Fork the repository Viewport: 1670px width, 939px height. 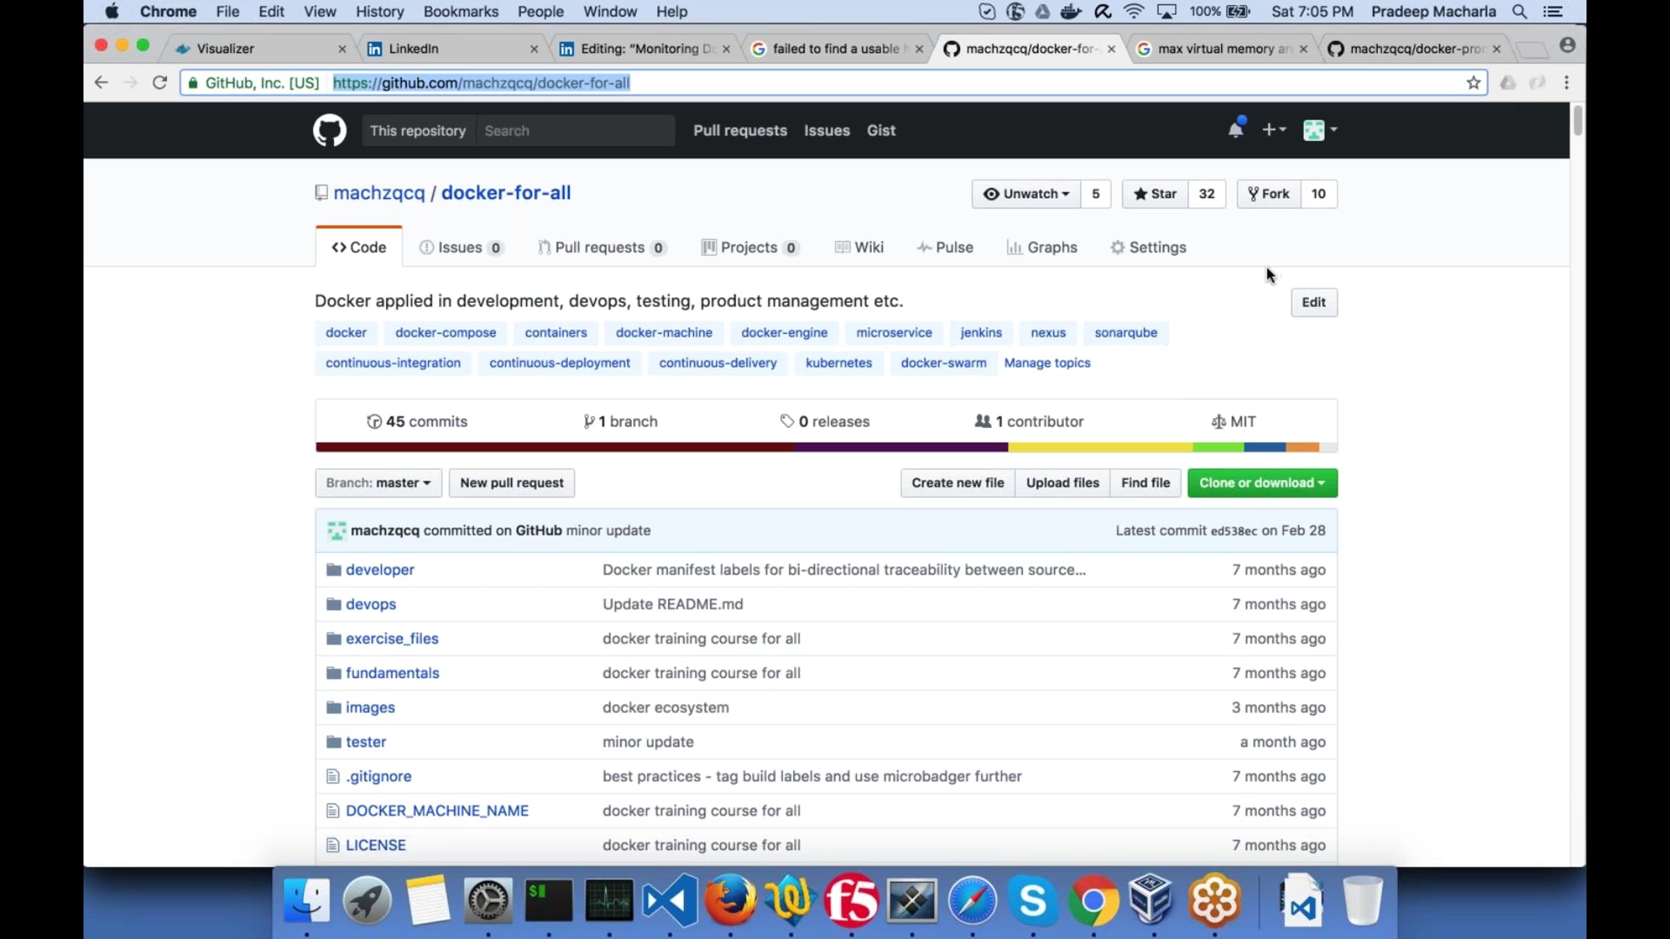click(1269, 194)
